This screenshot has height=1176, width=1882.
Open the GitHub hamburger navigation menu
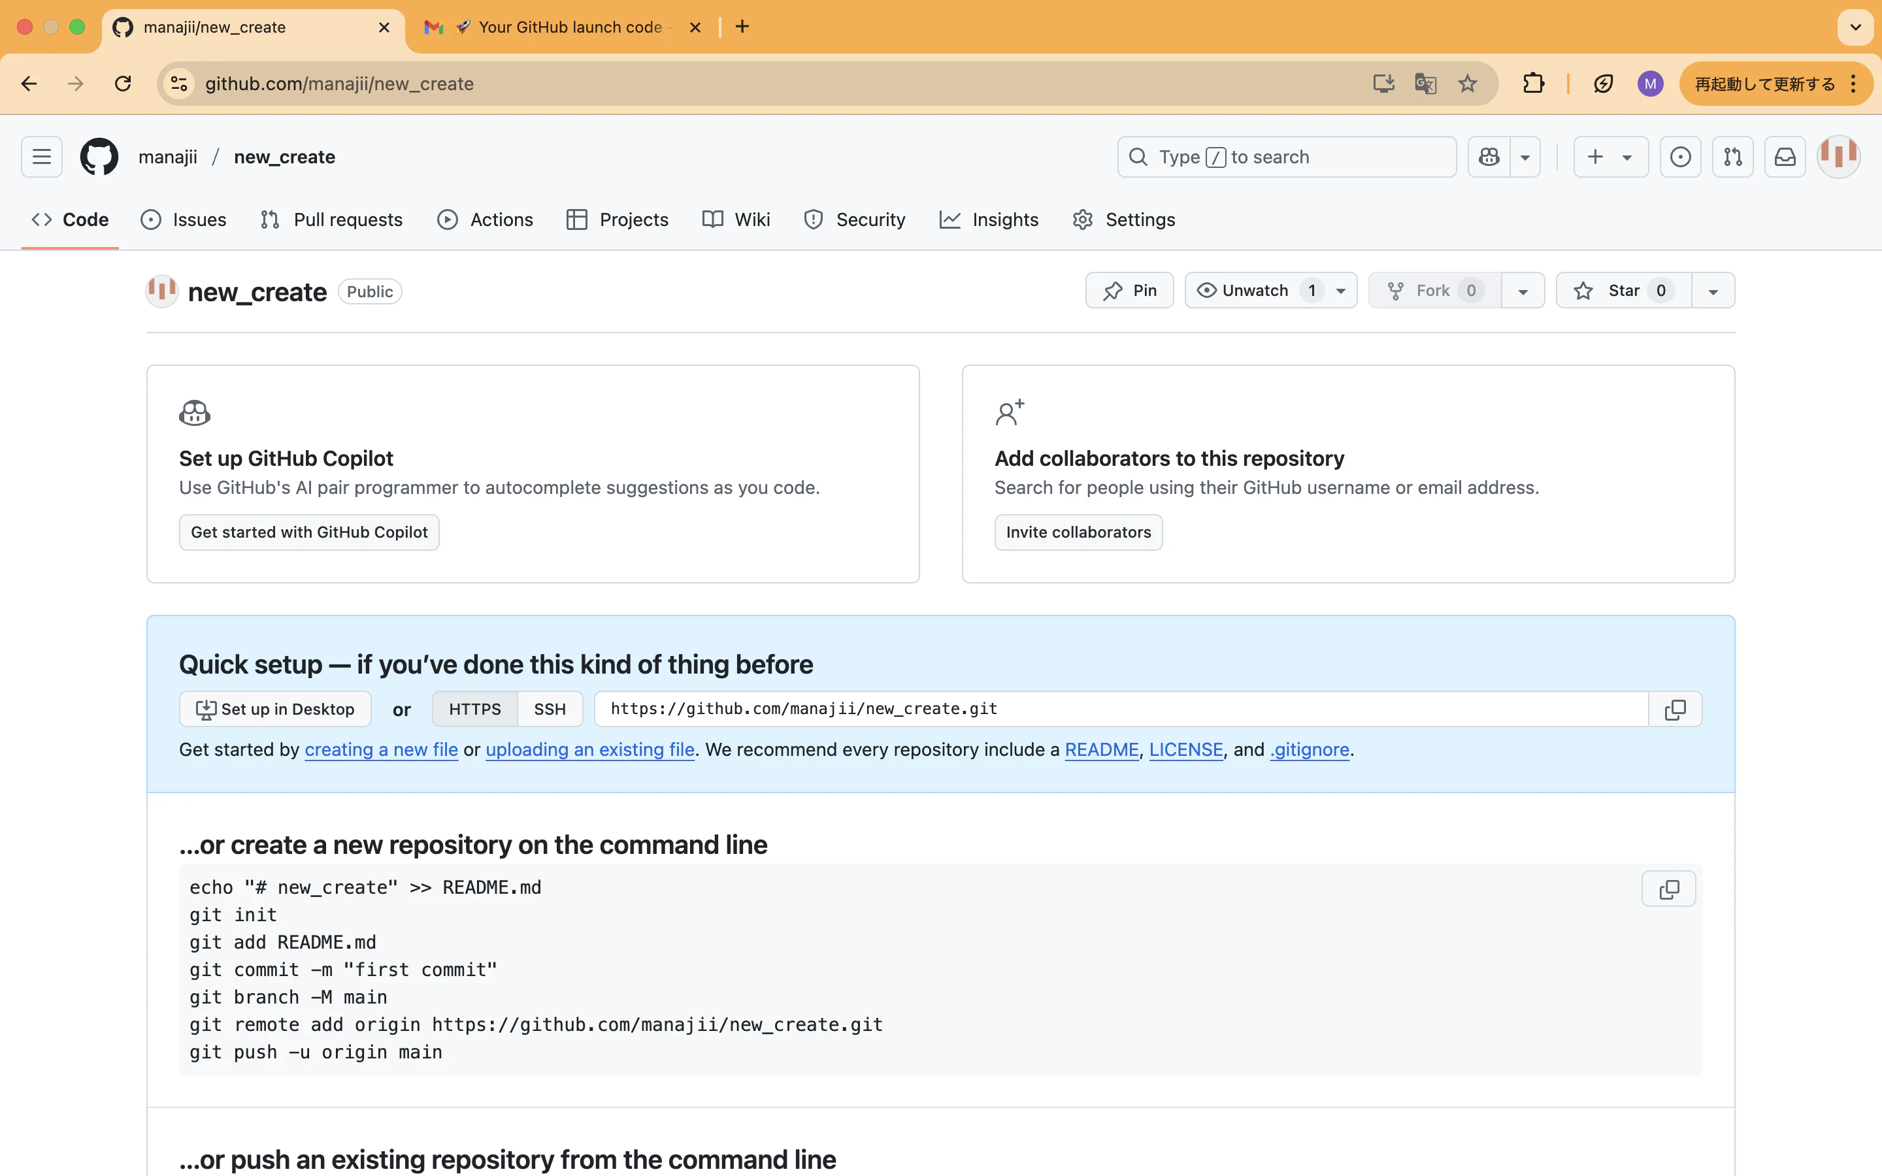point(42,157)
